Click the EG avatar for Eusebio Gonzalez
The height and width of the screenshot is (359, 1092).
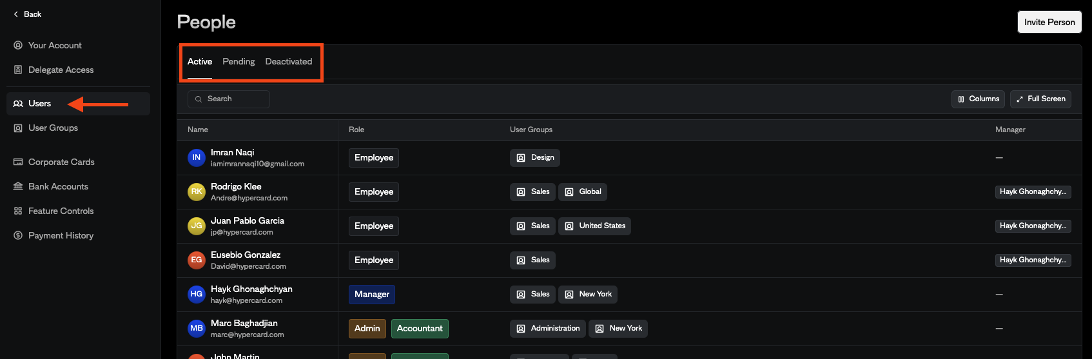coord(197,260)
